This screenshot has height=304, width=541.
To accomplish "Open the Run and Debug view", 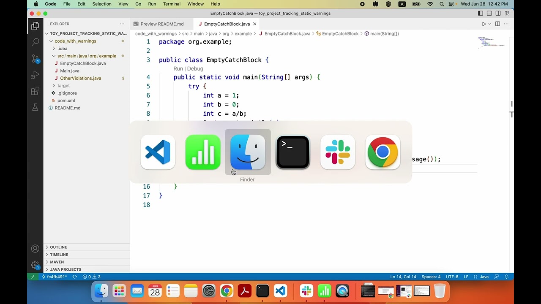I will click(35, 75).
